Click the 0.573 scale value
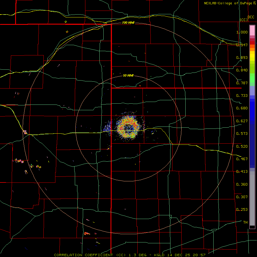 click(x=242, y=134)
